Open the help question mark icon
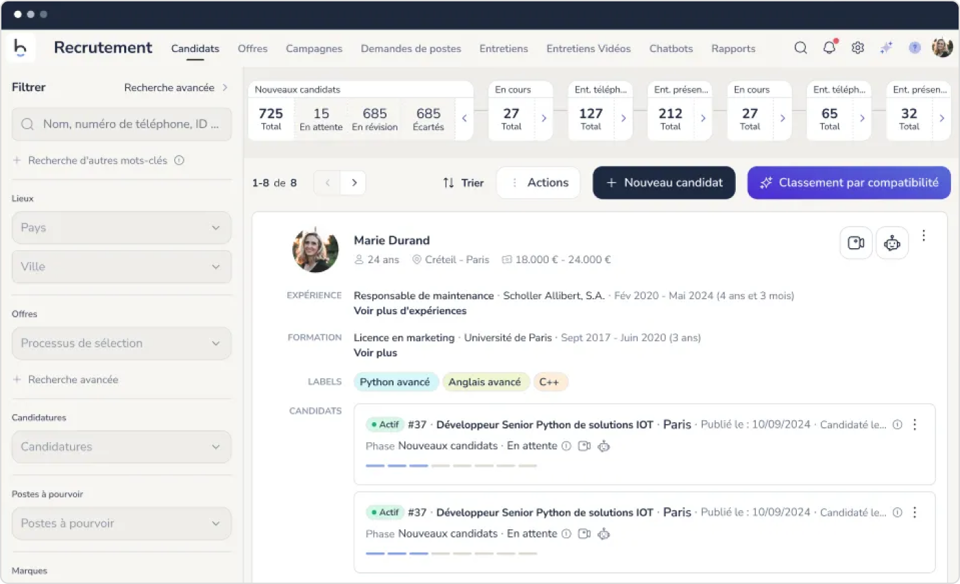Image resolution: width=960 pixels, height=584 pixels. click(914, 48)
